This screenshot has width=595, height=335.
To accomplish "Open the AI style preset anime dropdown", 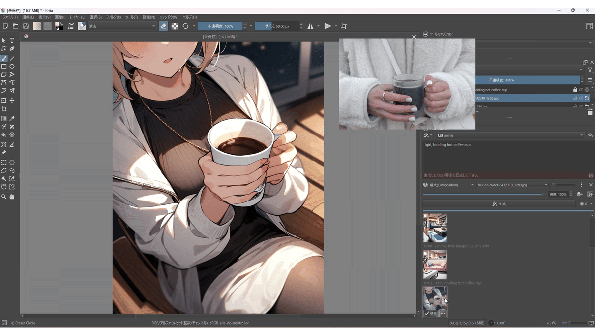I will click(511, 135).
